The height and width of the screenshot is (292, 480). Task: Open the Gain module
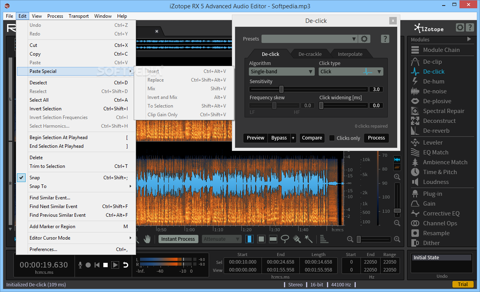(x=423, y=204)
